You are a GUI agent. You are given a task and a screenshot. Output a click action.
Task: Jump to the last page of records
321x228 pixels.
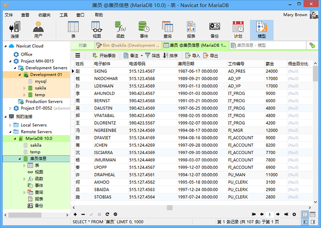286,214
